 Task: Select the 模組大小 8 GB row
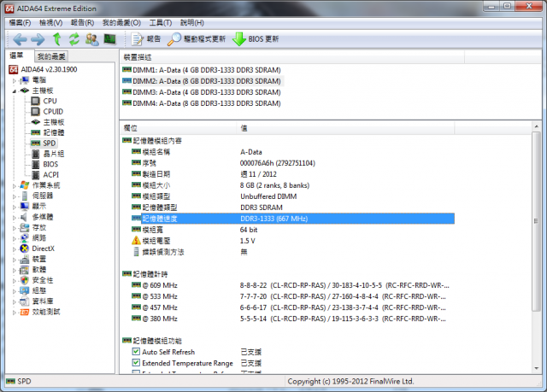[x=293, y=185]
